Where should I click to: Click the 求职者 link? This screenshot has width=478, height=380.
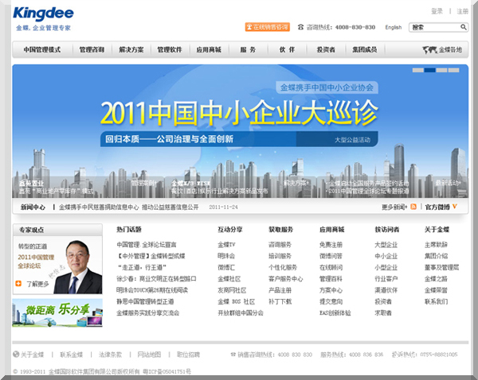point(383,312)
